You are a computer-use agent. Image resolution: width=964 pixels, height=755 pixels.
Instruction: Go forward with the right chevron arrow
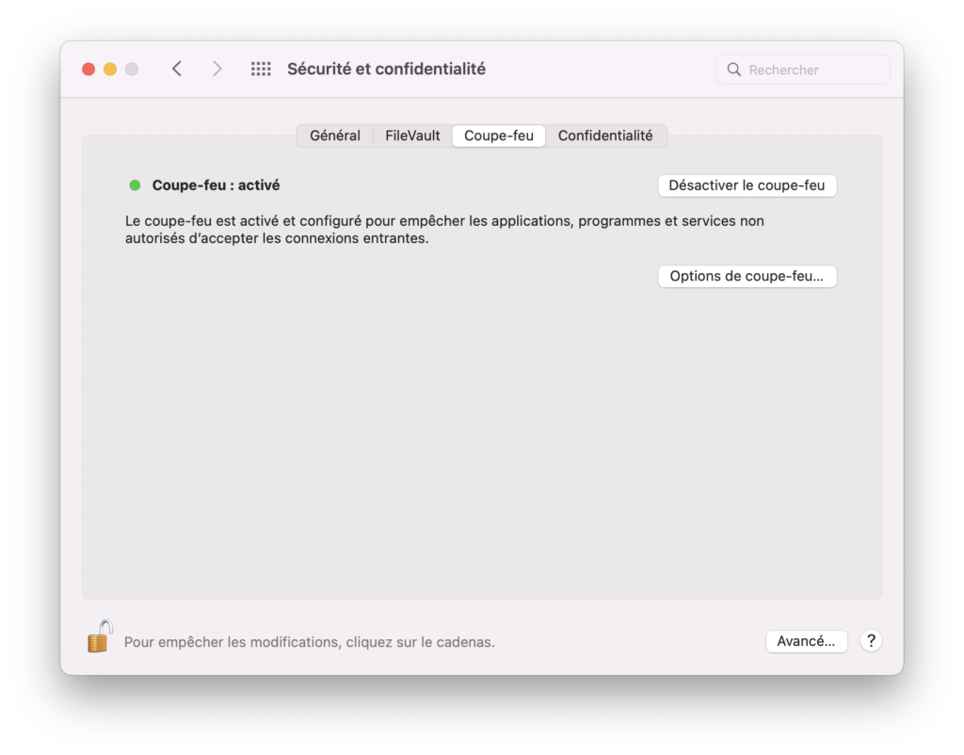(x=217, y=69)
